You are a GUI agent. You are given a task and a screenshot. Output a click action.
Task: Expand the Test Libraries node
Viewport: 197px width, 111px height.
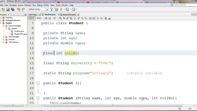click(x=3, y=42)
